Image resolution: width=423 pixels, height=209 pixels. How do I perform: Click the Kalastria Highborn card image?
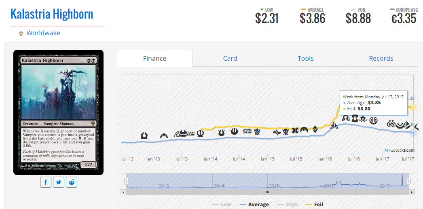pyautogui.click(x=58, y=112)
